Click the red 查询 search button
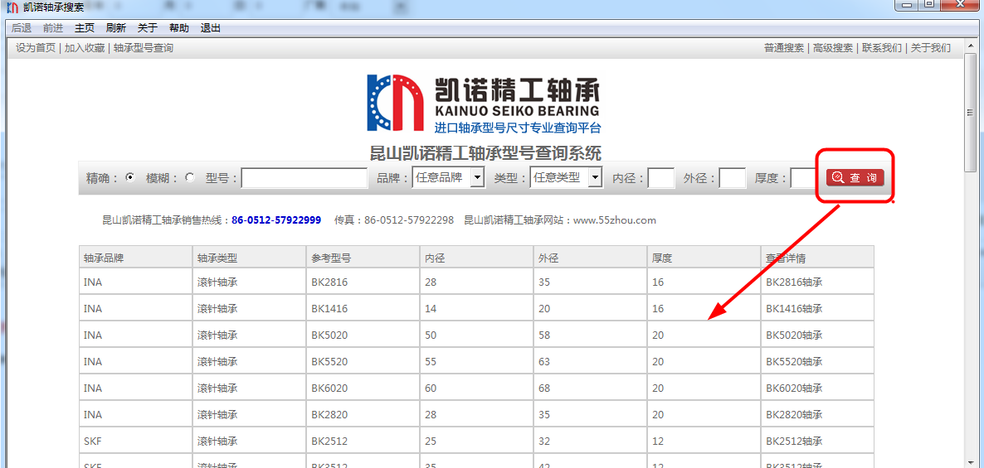 point(855,177)
